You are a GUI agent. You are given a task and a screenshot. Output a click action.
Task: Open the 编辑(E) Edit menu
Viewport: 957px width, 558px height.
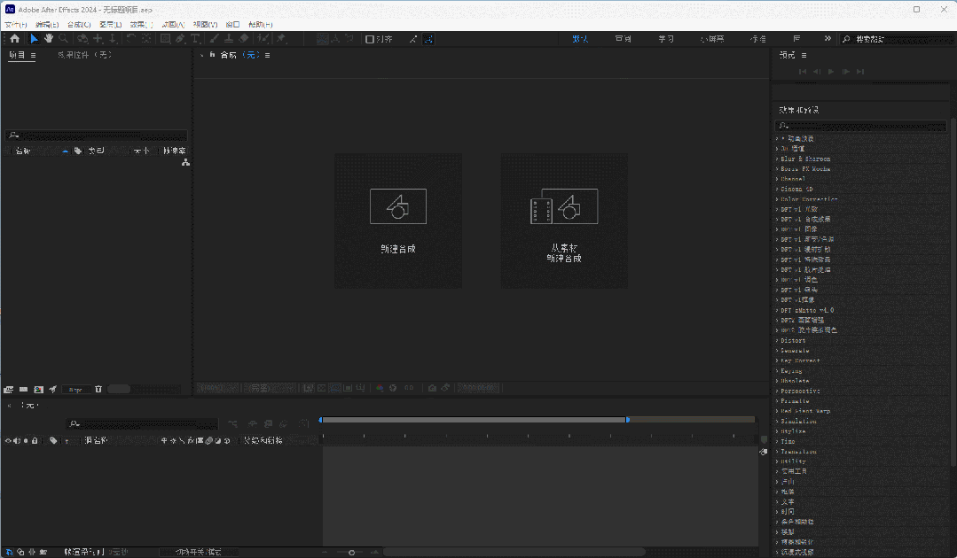[x=47, y=25]
